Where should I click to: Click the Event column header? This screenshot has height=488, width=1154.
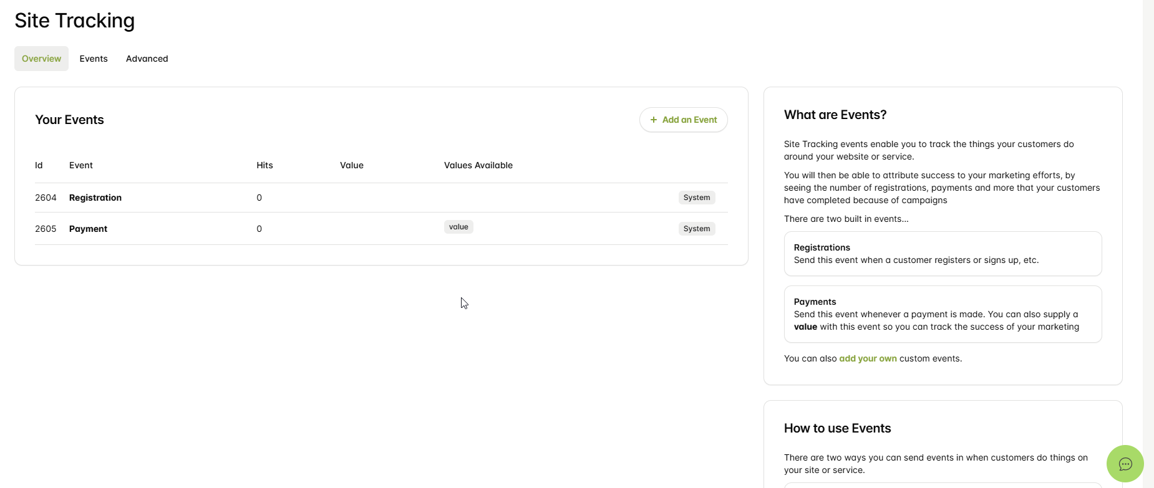point(81,165)
